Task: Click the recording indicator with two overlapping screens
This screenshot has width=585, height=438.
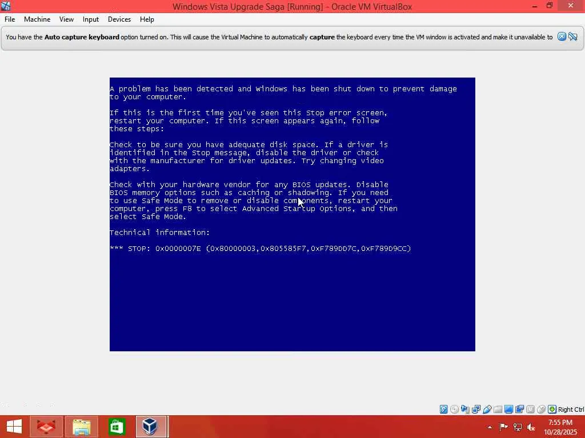Action: (519, 409)
